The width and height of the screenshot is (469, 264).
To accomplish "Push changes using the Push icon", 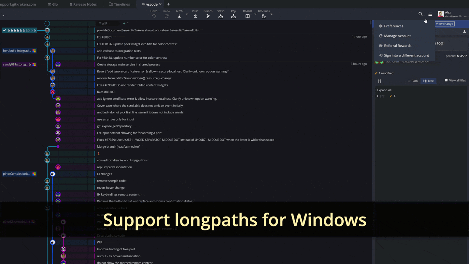I will tap(195, 16).
